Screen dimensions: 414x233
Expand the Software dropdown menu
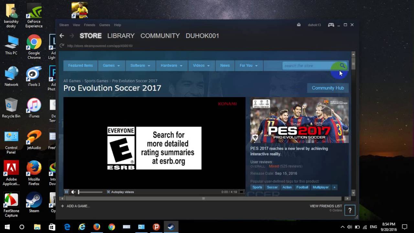point(140,65)
